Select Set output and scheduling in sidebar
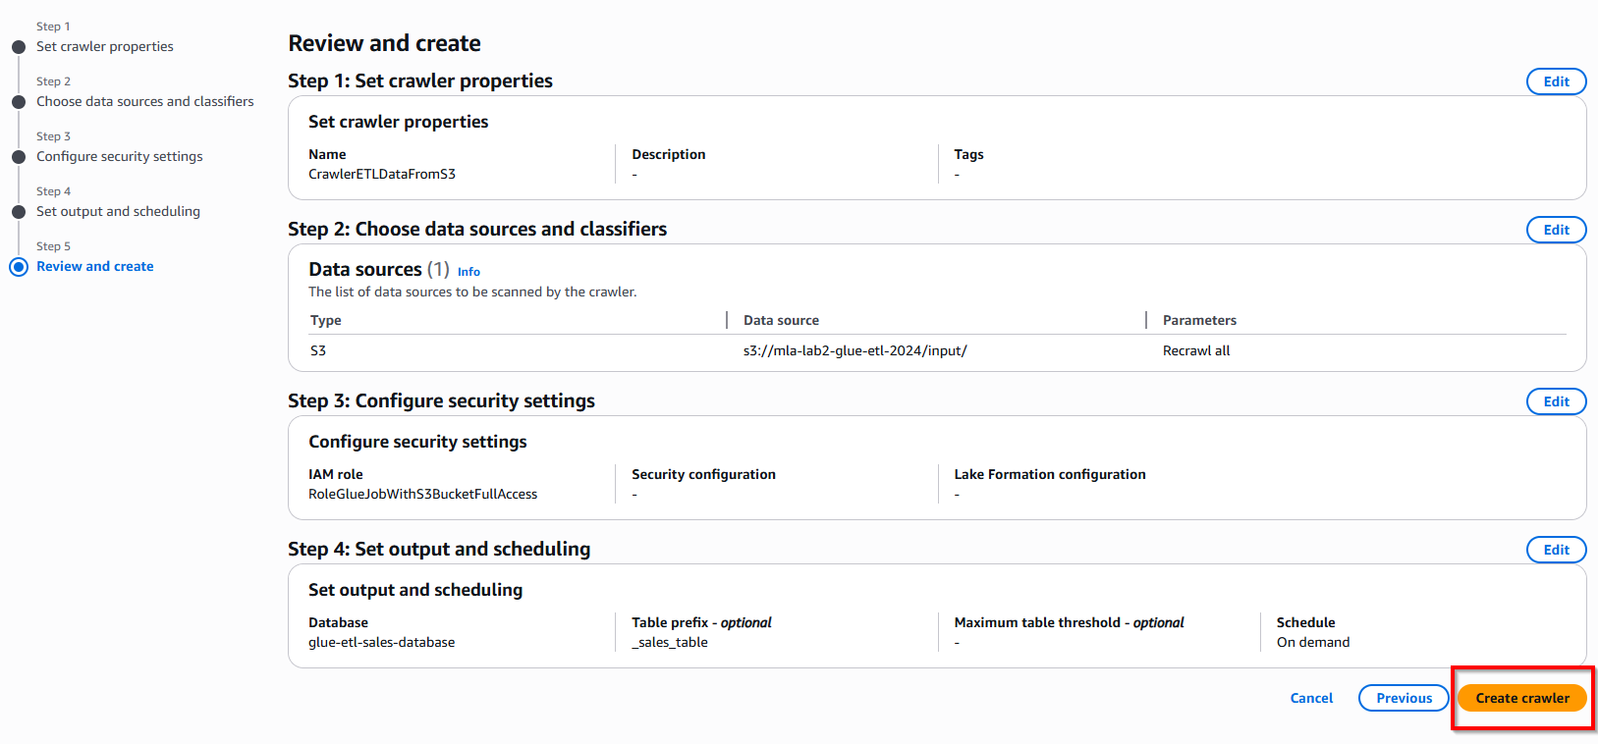The width and height of the screenshot is (1598, 744). coord(118,211)
